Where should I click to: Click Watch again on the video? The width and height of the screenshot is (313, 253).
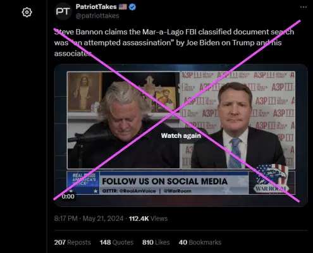pyautogui.click(x=181, y=135)
